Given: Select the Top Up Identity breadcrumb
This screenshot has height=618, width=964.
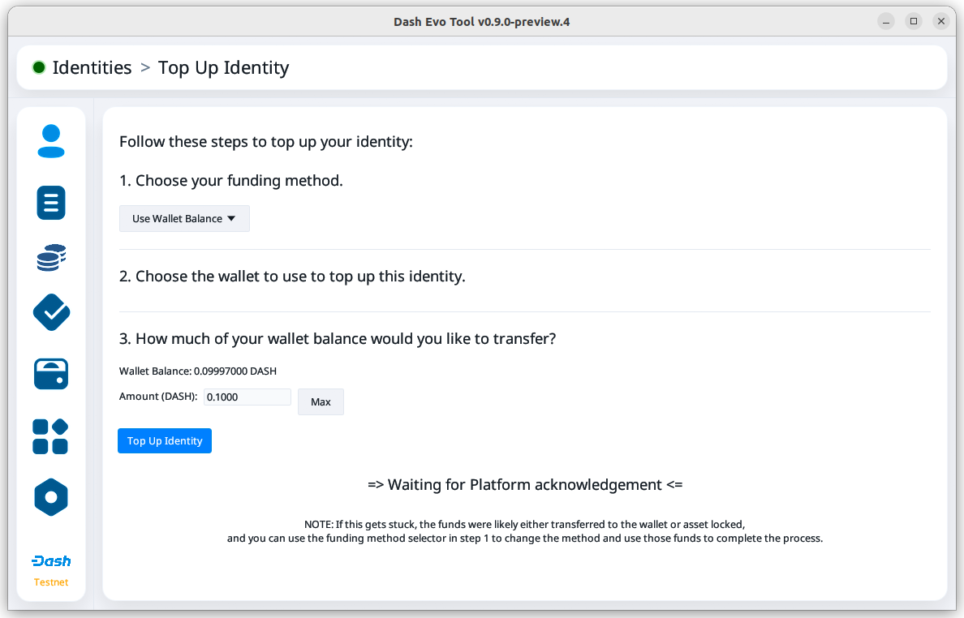Looking at the screenshot, I should (223, 67).
